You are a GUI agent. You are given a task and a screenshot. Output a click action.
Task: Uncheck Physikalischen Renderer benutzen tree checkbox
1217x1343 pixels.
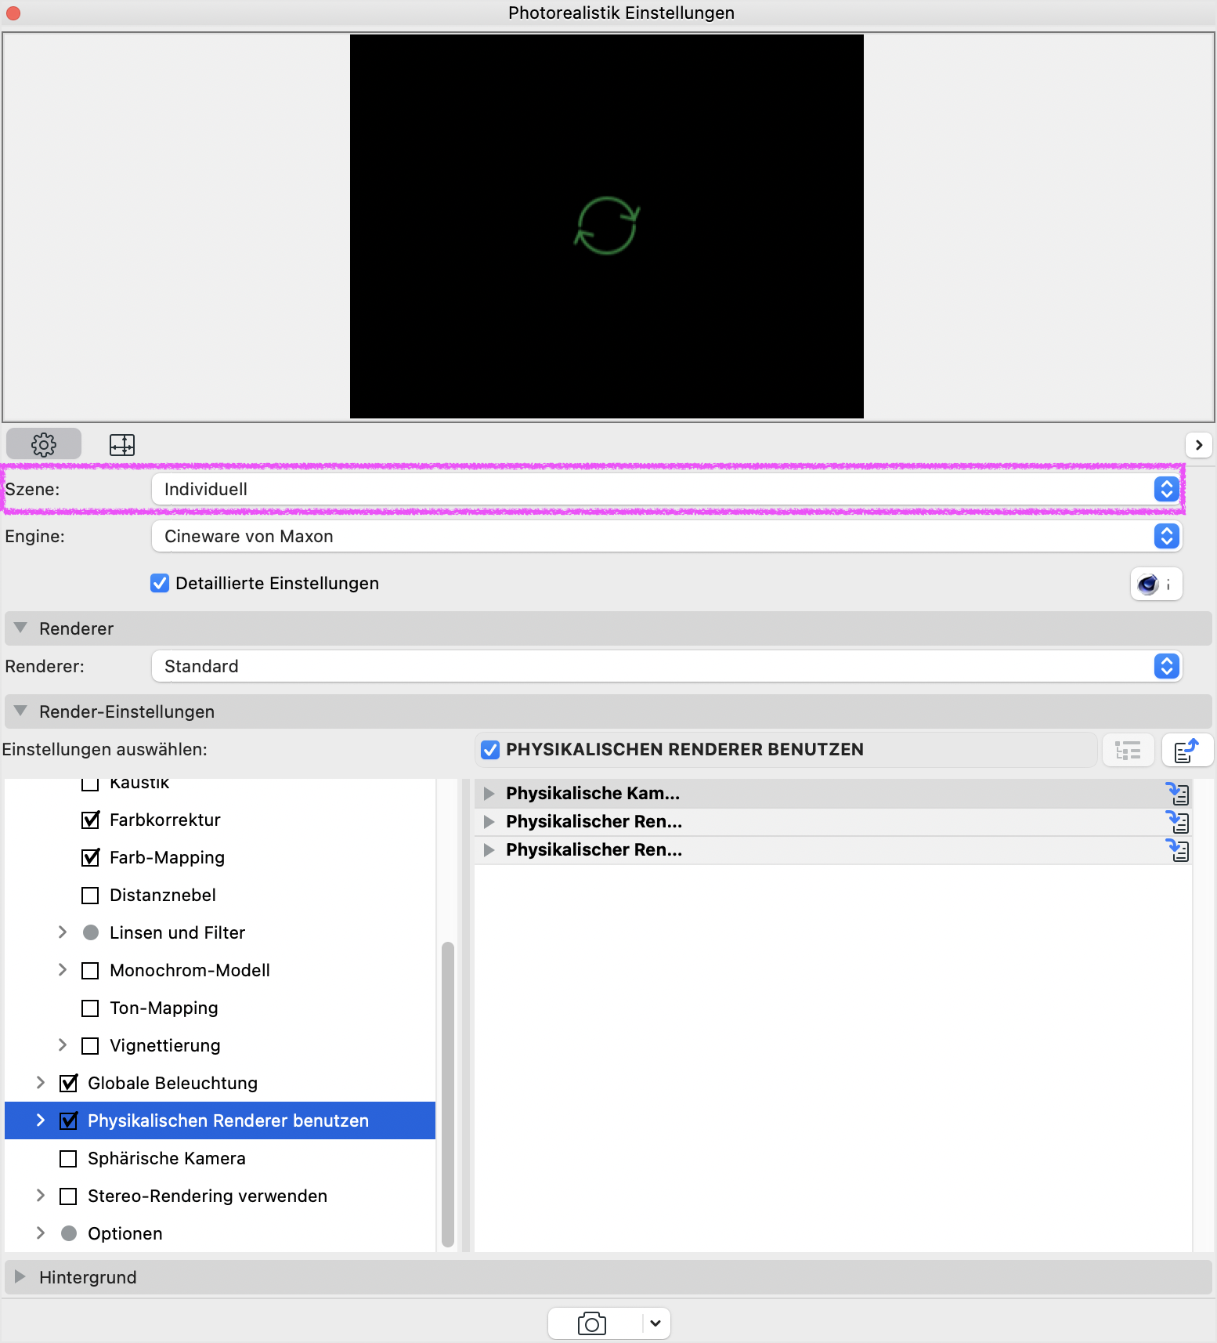(x=68, y=1120)
